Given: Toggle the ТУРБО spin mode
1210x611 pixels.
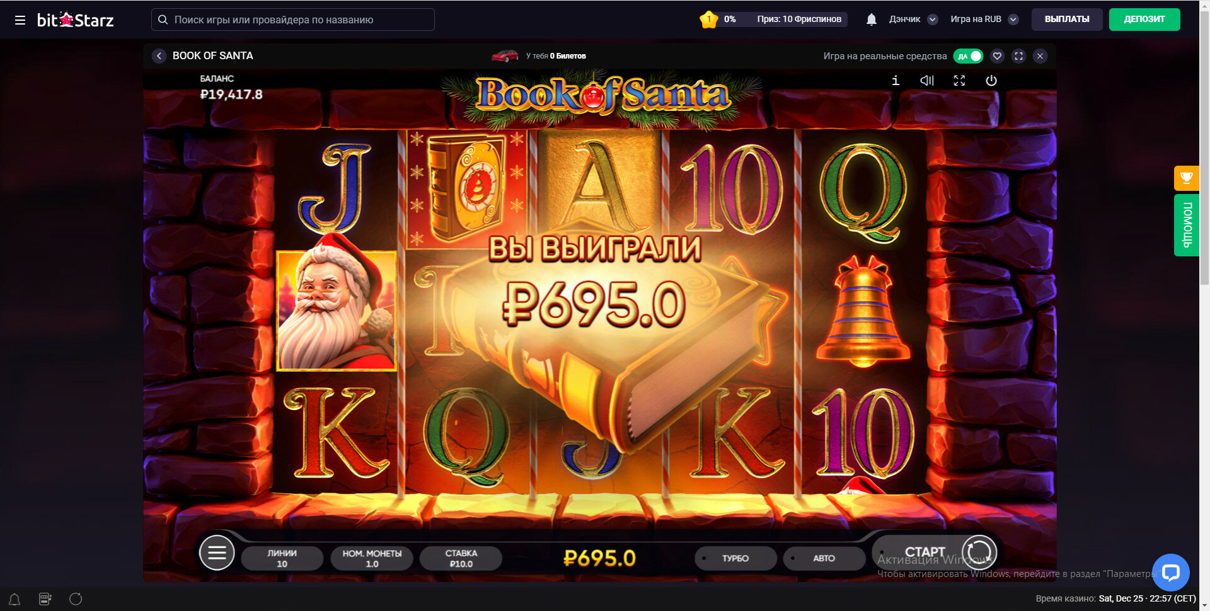Looking at the screenshot, I should point(735,558).
